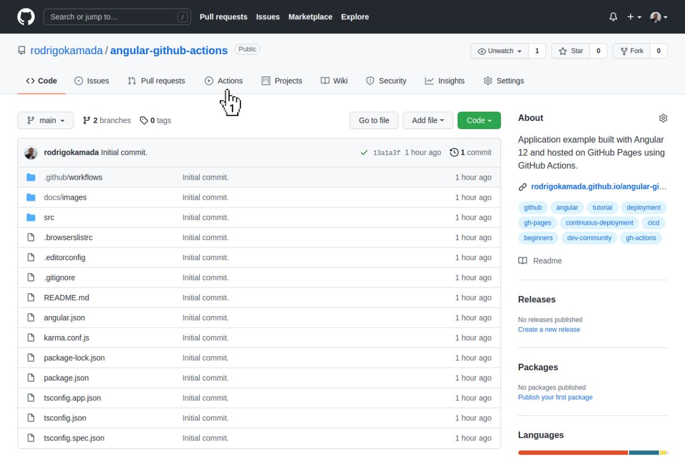
Task: Click rodrigokamada's commit avatar
Action: [31, 152]
